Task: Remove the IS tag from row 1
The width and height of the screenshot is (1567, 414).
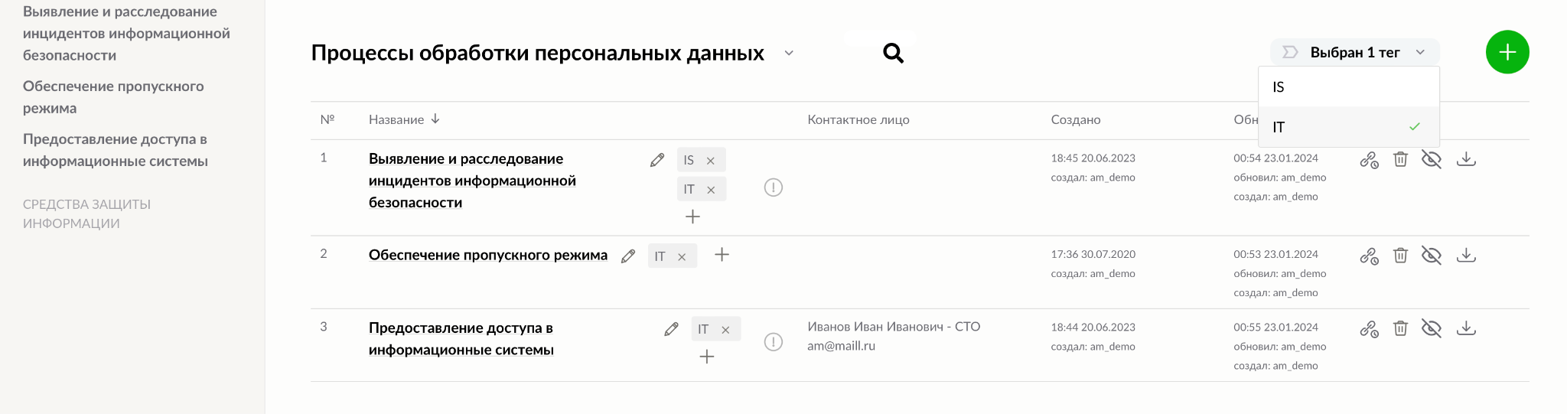Action: click(x=711, y=161)
